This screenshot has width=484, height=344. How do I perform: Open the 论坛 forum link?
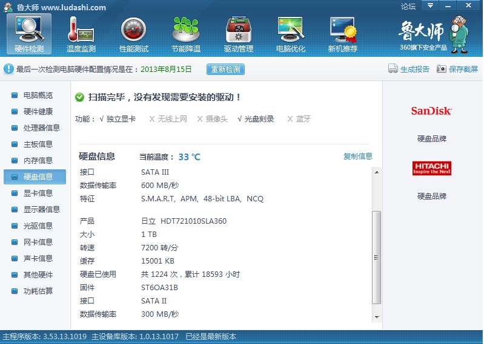coord(408,7)
